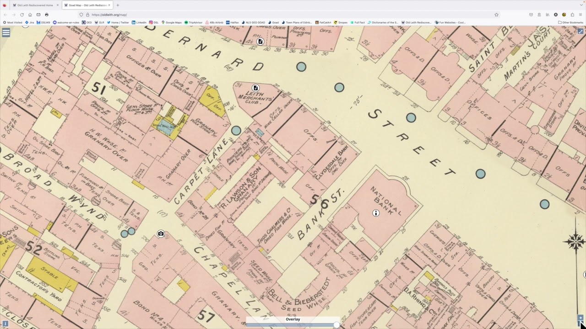Zoom in with the plus button
This screenshot has width=586, height=329.
(581, 318)
